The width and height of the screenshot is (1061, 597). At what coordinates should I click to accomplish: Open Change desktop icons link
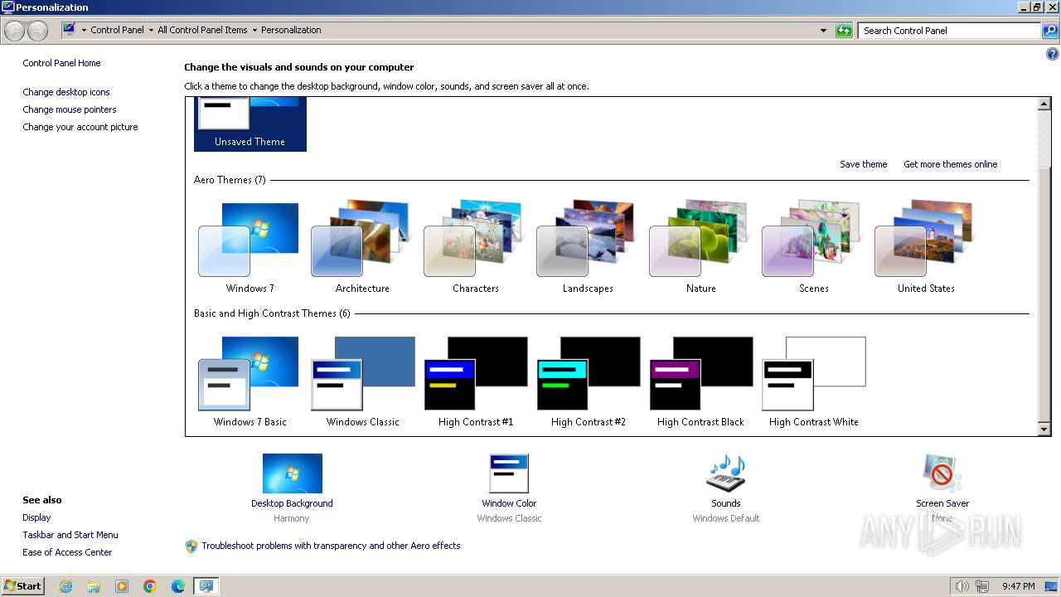tap(66, 92)
